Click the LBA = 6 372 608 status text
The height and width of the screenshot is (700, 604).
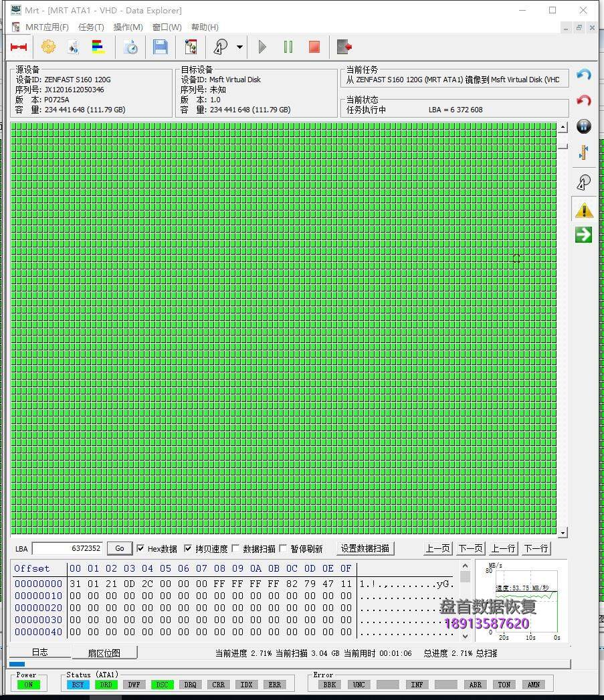tap(456, 110)
